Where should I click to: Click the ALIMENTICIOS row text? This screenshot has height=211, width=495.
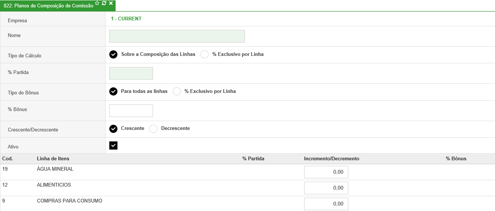coord(54,185)
